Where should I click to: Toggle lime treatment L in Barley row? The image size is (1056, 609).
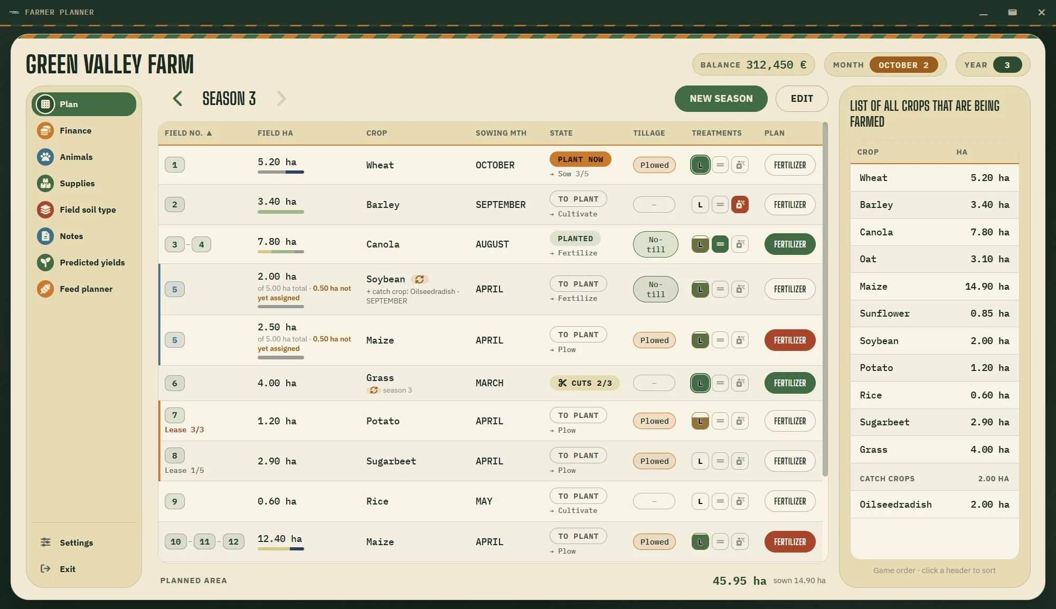point(700,204)
